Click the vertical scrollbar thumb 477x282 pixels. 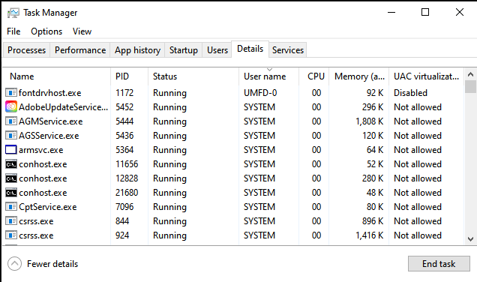coord(470,87)
